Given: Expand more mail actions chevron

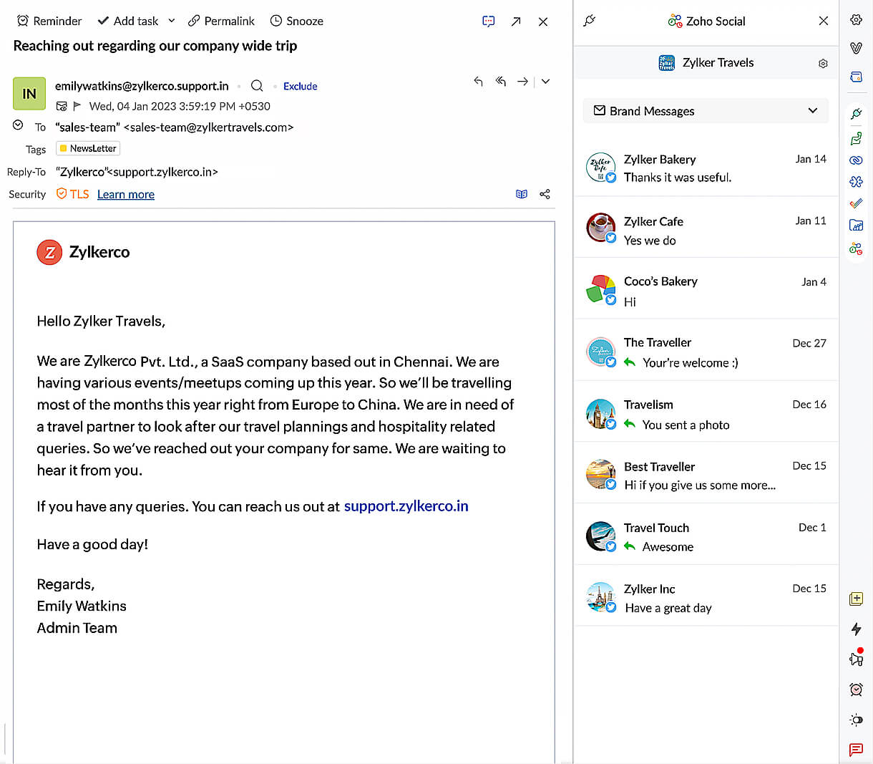Looking at the screenshot, I should tap(545, 82).
